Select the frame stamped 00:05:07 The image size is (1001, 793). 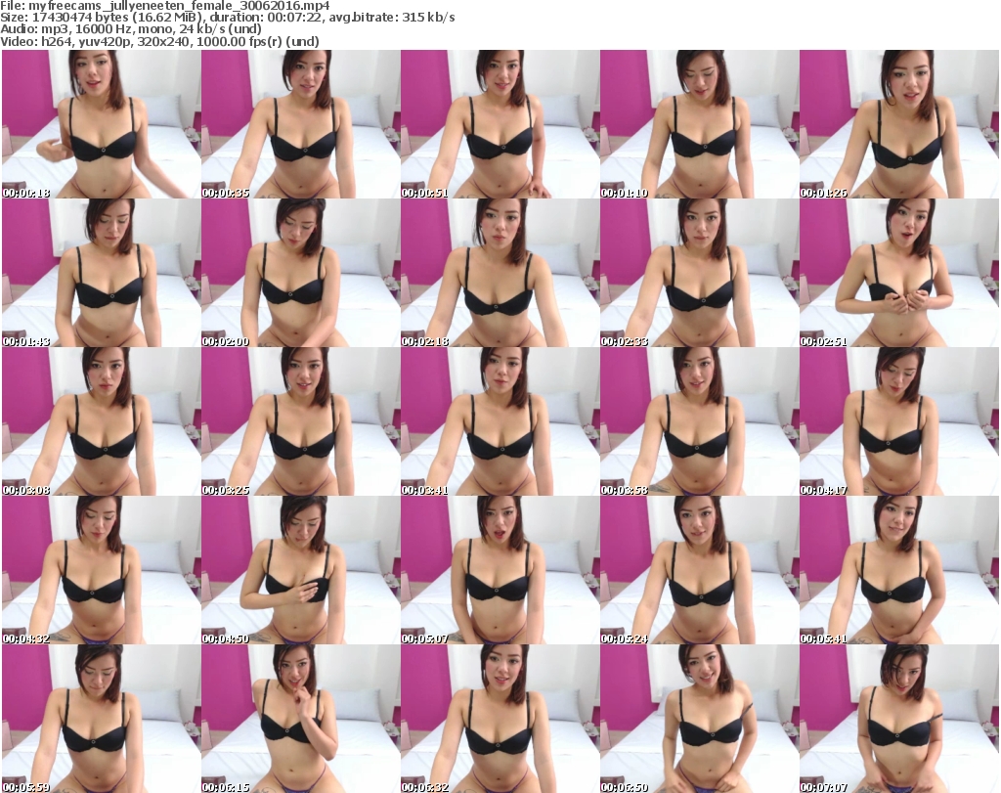coord(500,570)
